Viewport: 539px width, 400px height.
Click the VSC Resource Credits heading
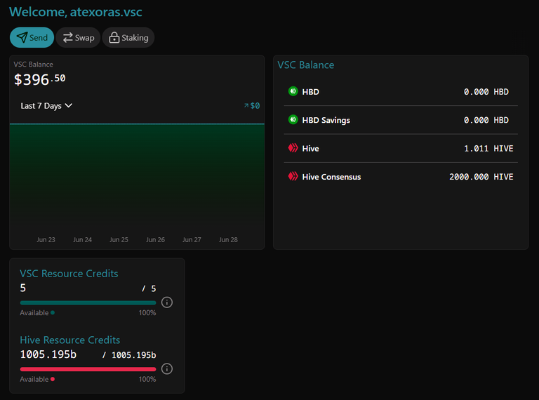point(69,274)
